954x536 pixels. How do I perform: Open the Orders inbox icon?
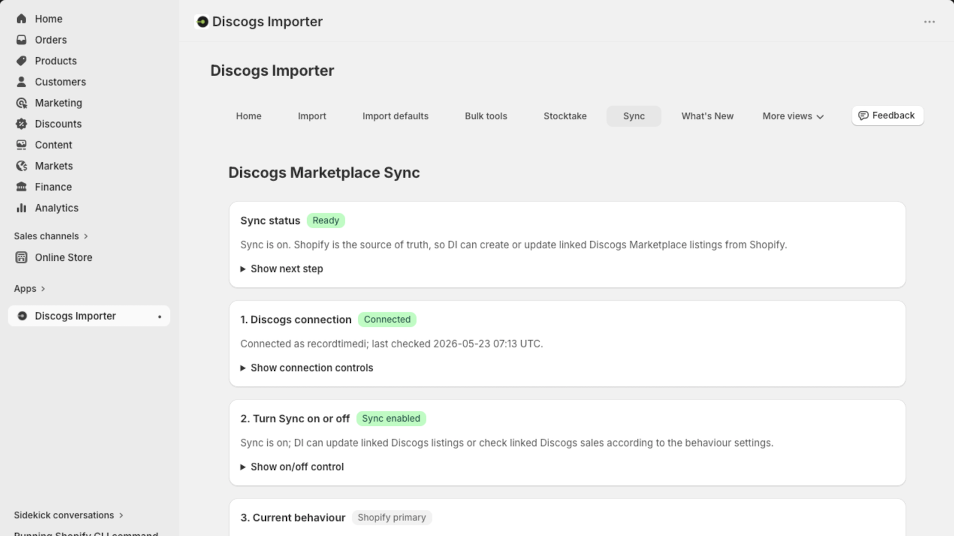tap(21, 40)
